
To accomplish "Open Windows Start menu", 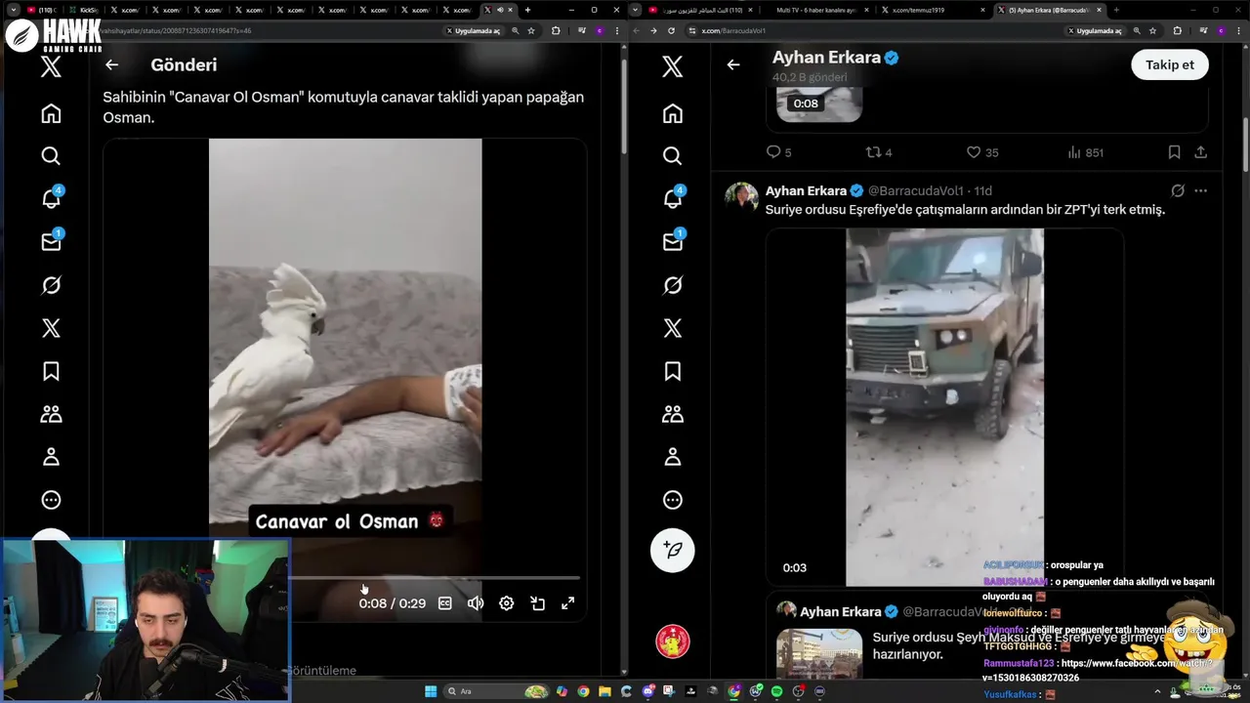I will point(431,691).
